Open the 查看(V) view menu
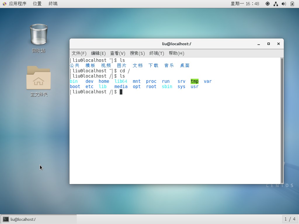299x224 pixels. pos(117,53)
